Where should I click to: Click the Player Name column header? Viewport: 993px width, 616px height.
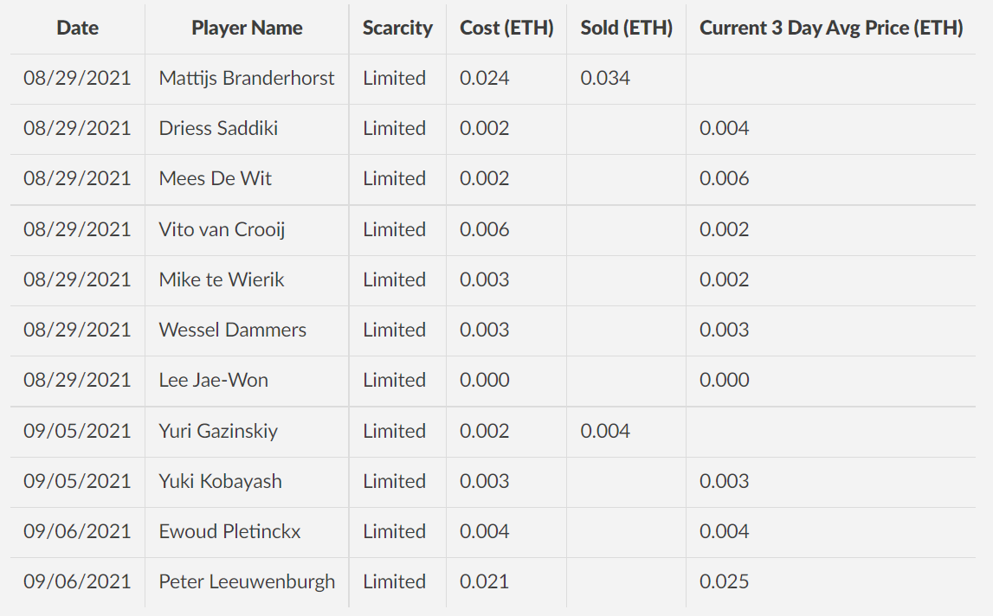(x=247, y=28)
